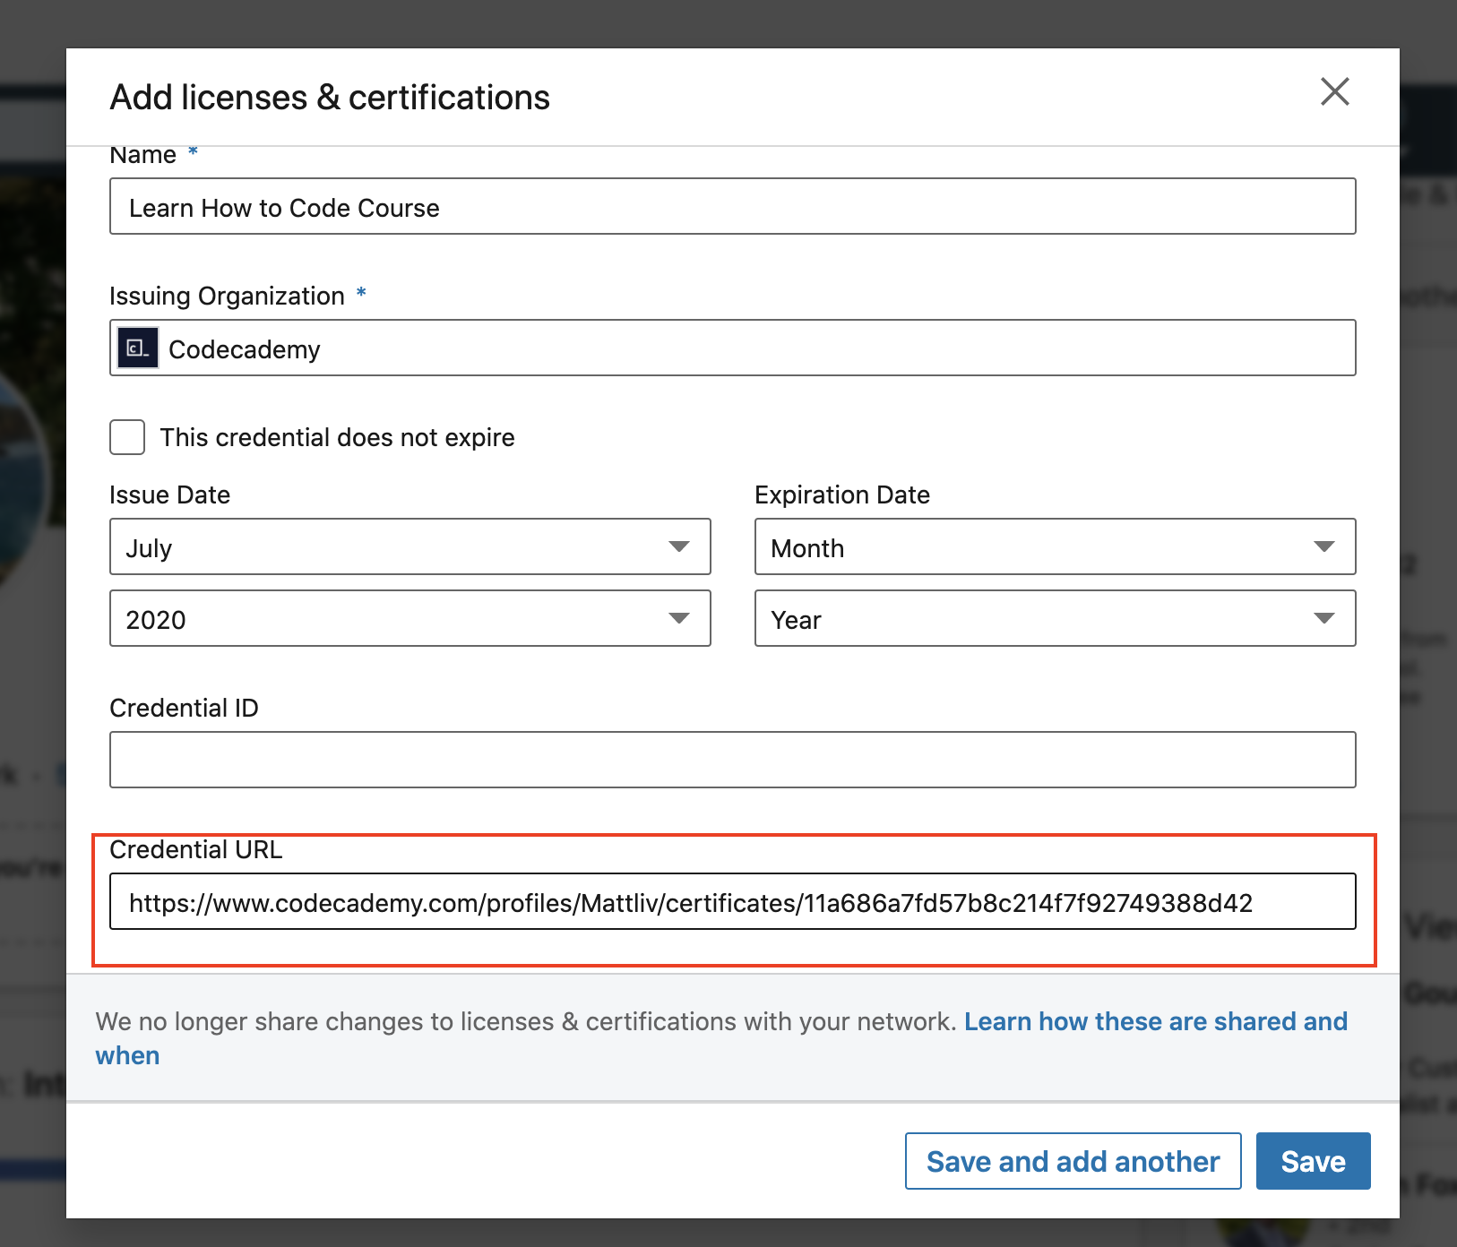Click the Issuing Organization label
Image resolution: width=1457 pixels, height=1247 pixels.
tap(227, 297)
